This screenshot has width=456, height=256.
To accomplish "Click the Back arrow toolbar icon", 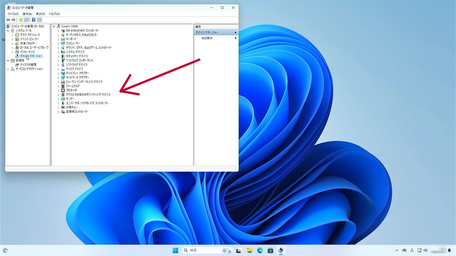I will 8,20.
